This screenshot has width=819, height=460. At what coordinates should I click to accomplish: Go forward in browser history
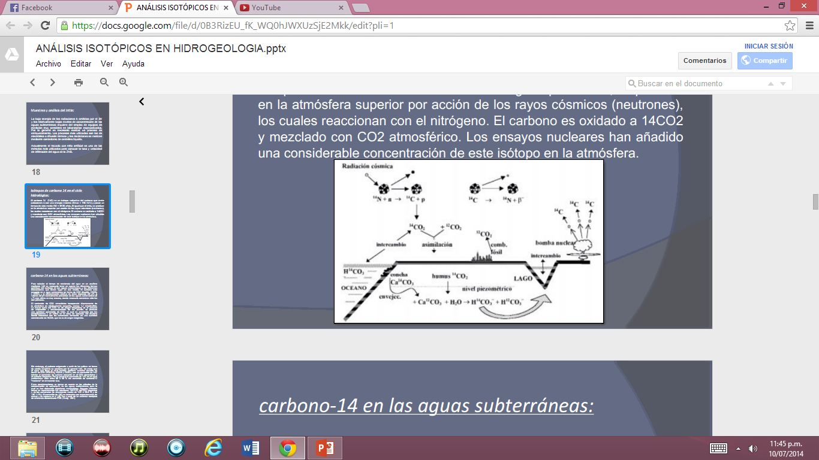click(28, 26)
